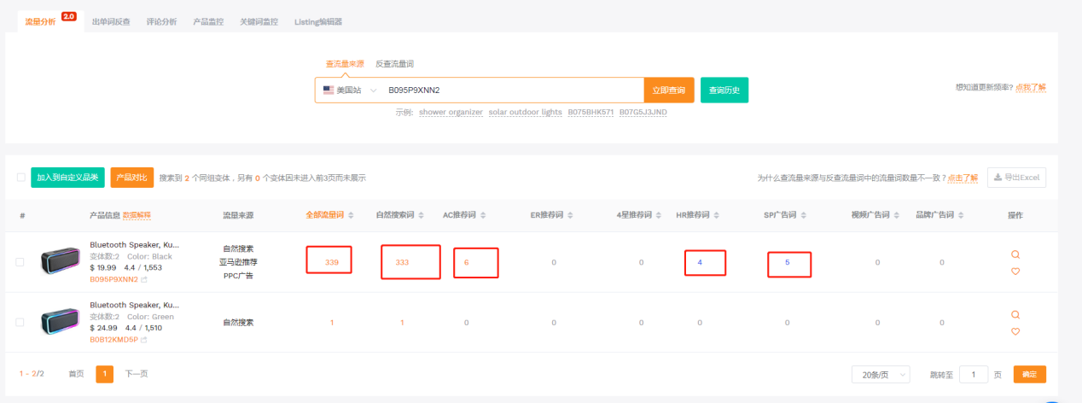The height and width of the screenshot is (403, 1082).
Task: Click natural search words value 333
Action: pyautogui.click(x=402, y=262)
